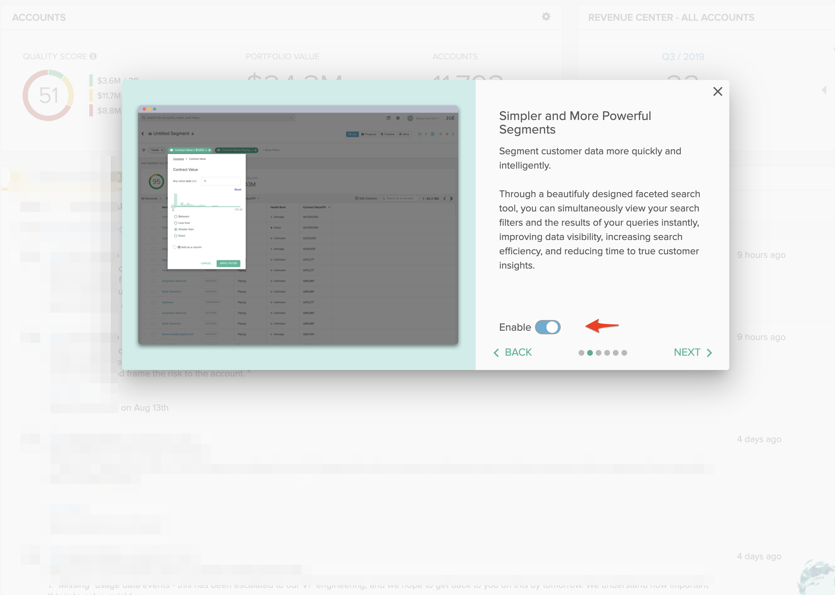The width and height of the screenshot is (835, 595).
Task: Jump to the fourth pagination dot
Action: coord(607,353)
